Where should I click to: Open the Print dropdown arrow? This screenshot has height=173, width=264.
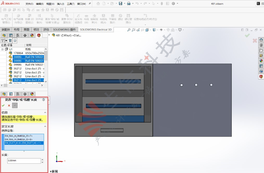133,4
